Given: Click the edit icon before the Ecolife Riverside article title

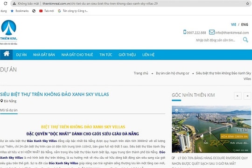Looking at the screenshot, I should 173,158.
